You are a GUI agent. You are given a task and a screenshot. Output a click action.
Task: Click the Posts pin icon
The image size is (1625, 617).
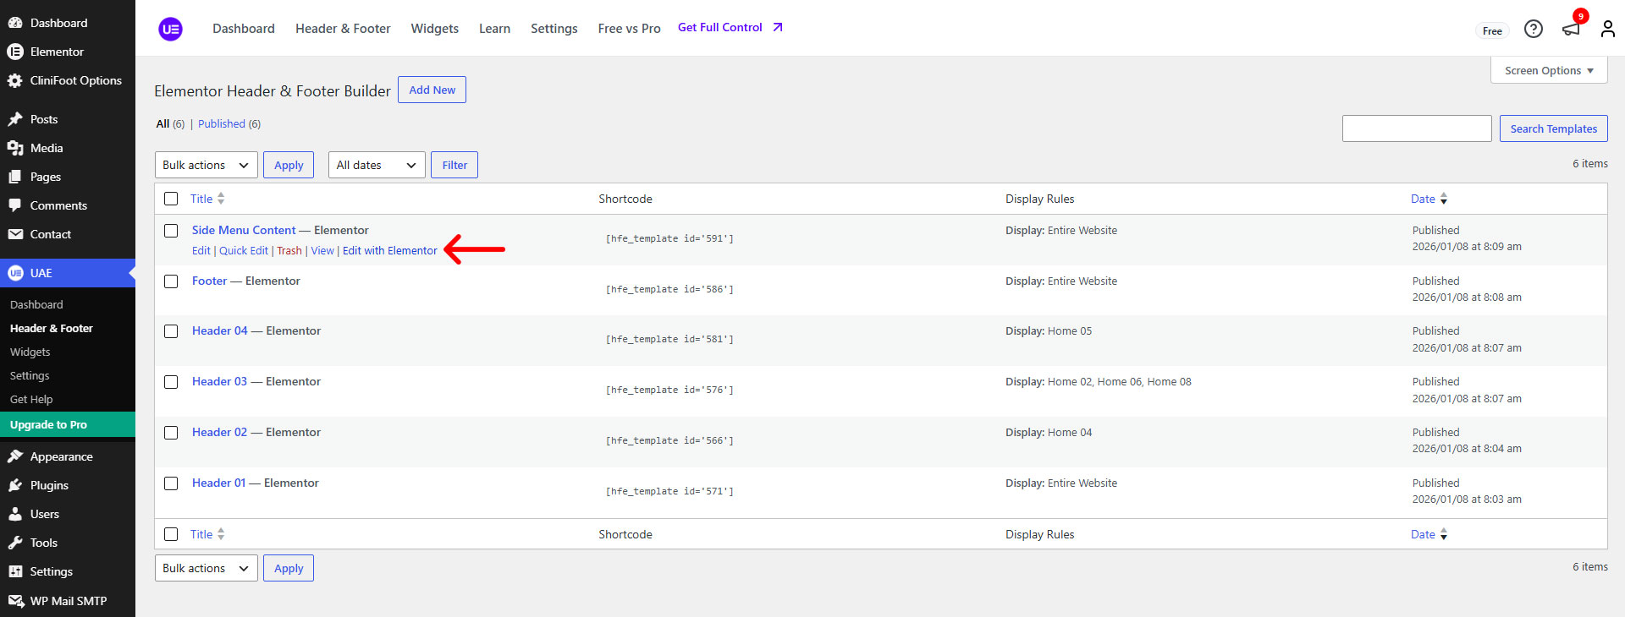pos(15,119)
